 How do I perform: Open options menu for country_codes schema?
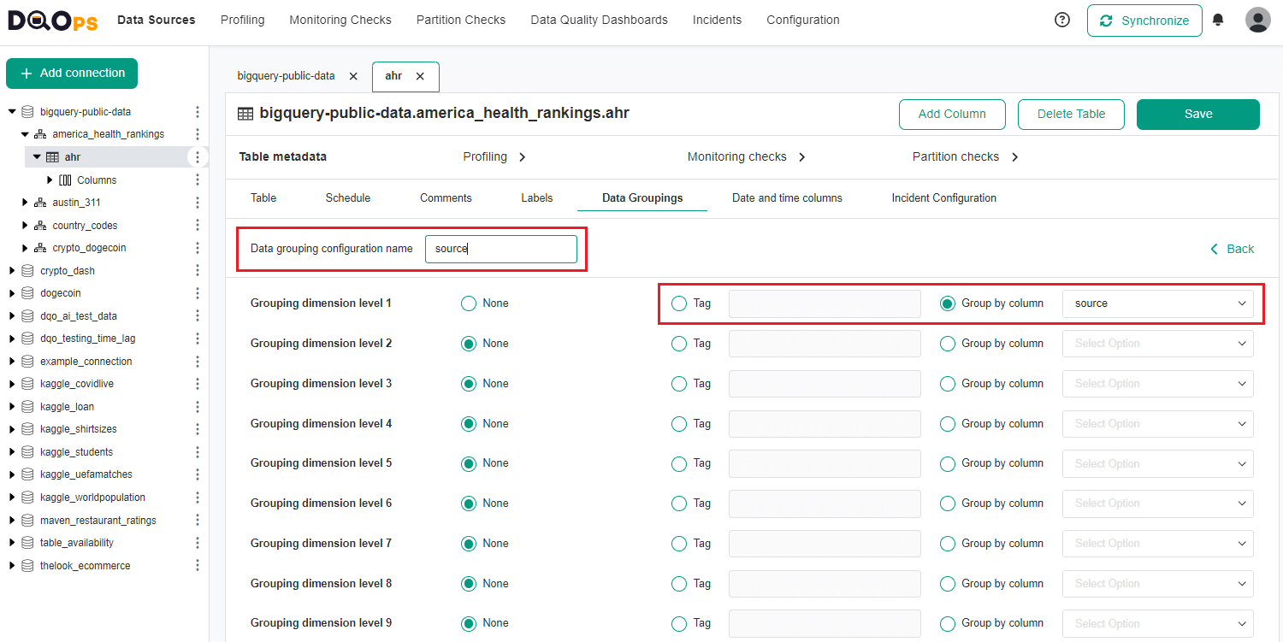click(x=198, y=226)
